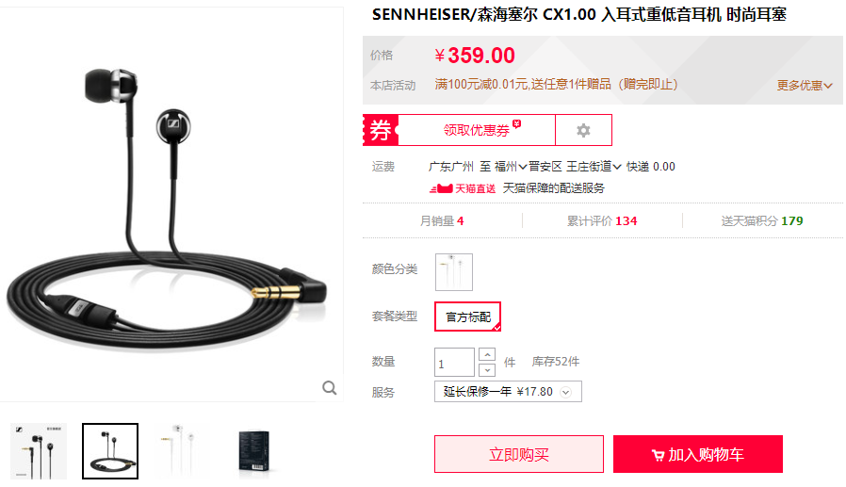
Task: Click the quantity input field
Action: (x=454, y=363)
